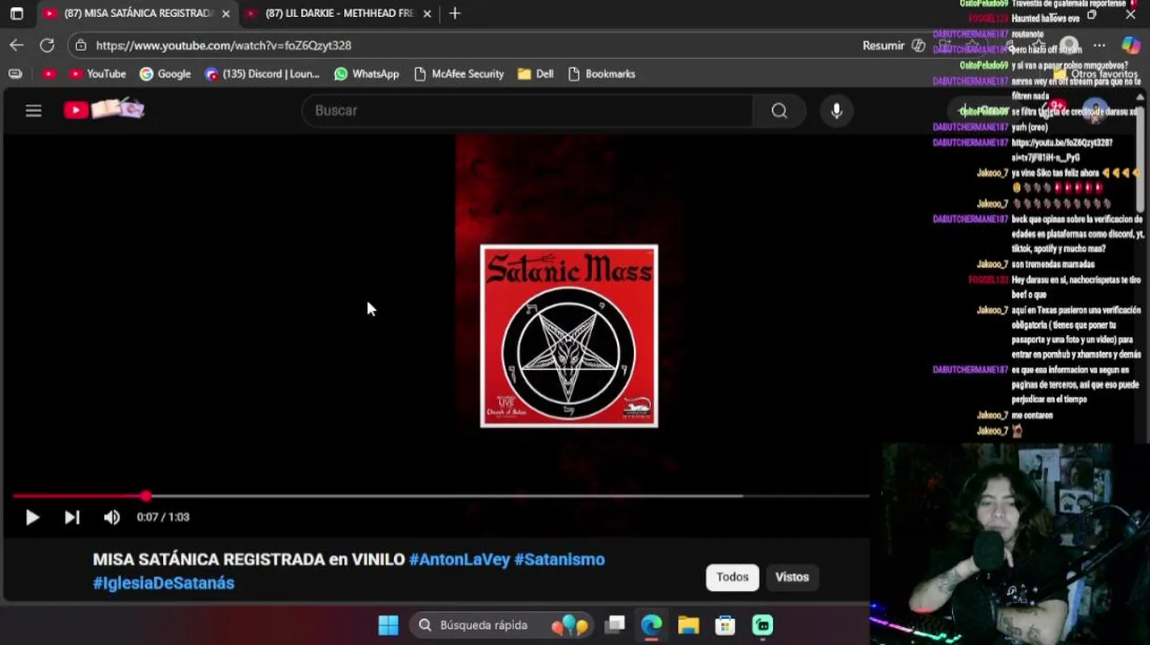Go to YouTube home via the logo
1150x645 pixels.
(104, 109)
